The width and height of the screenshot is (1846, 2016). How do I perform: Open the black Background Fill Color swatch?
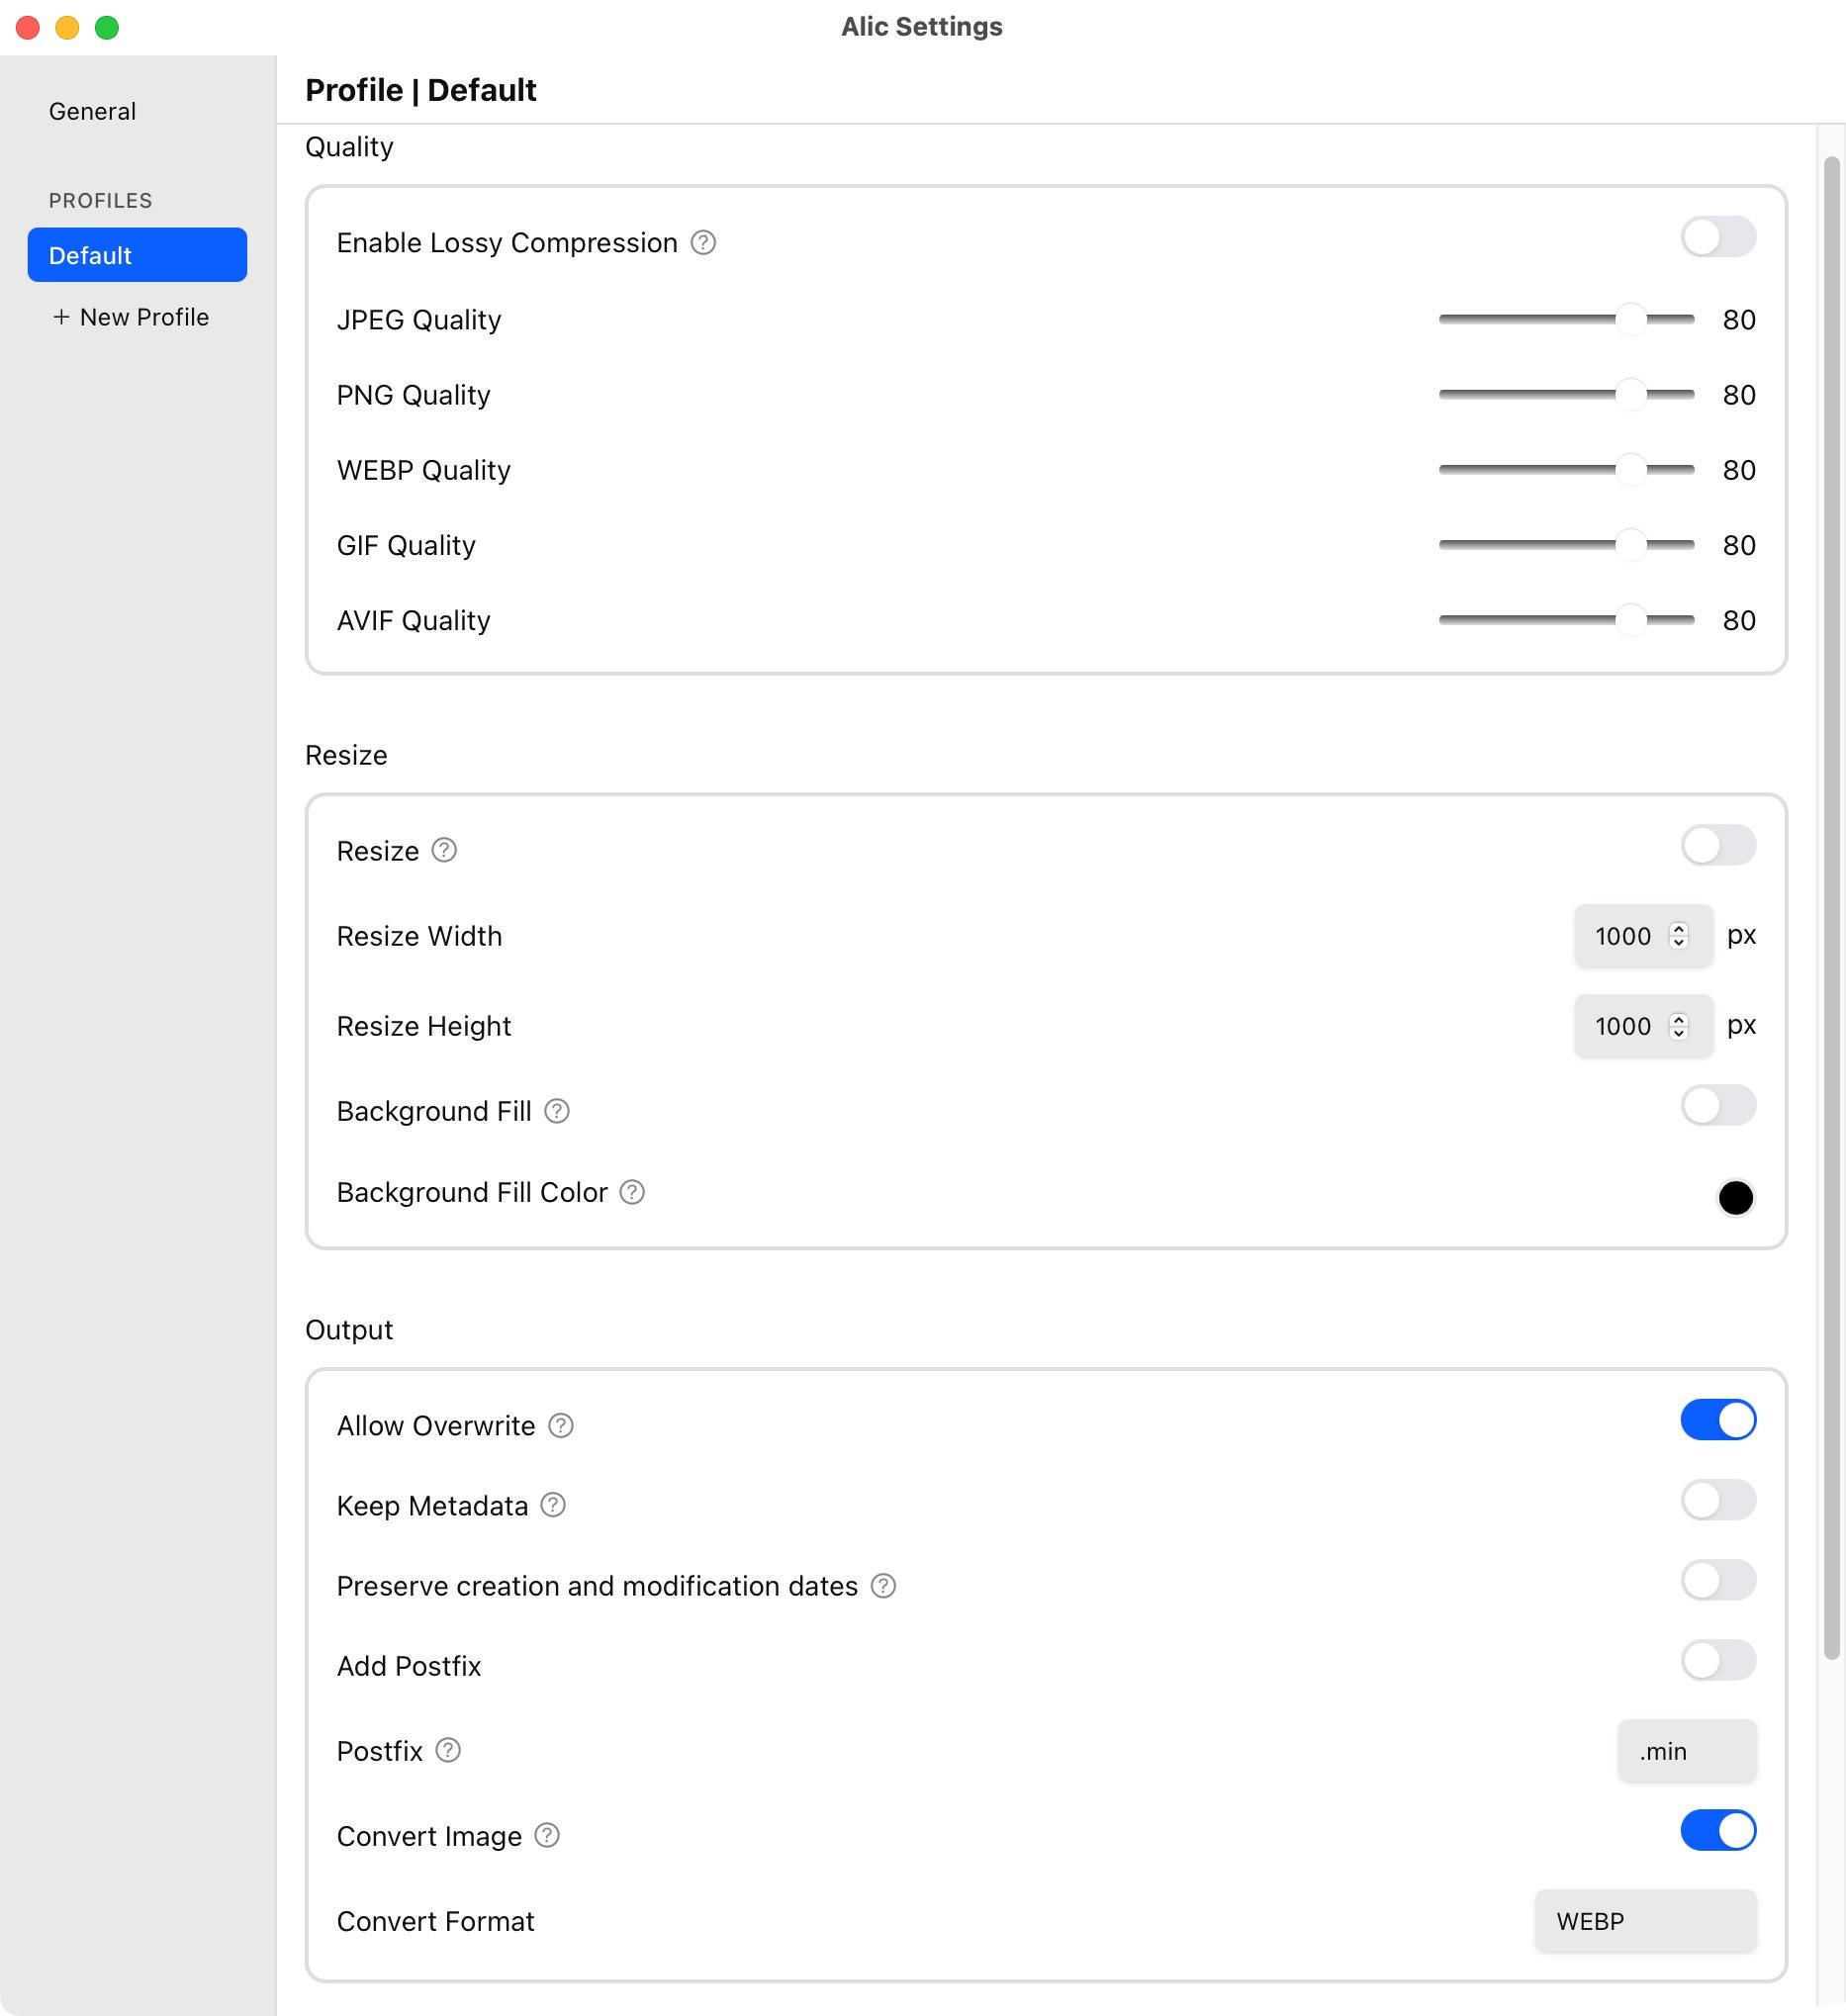1736,1198
